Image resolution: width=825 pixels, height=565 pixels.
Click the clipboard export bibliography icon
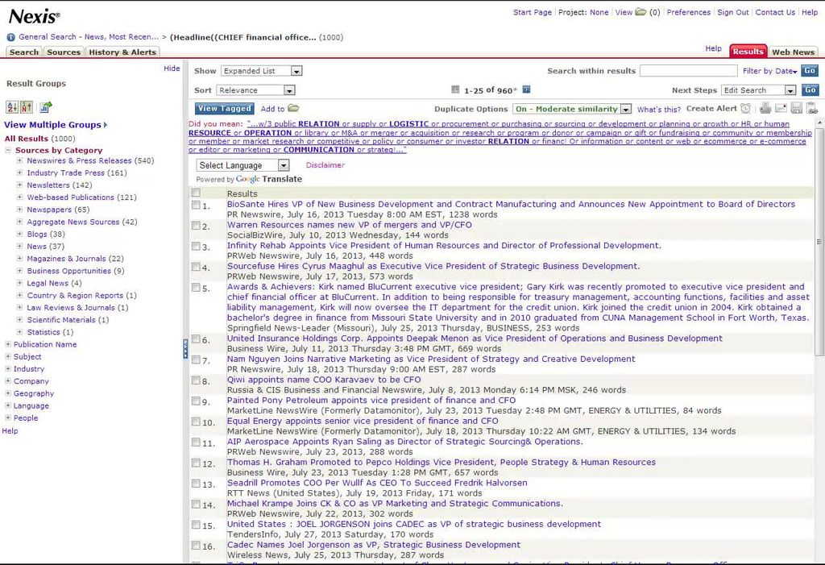(x=812, y=109)
